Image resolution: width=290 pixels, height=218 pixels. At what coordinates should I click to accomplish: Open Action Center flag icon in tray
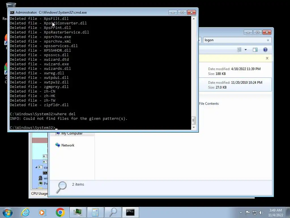point(248,212)
